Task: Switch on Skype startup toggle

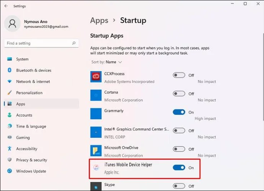Action: pyautogui.click(x=179, y=186)
